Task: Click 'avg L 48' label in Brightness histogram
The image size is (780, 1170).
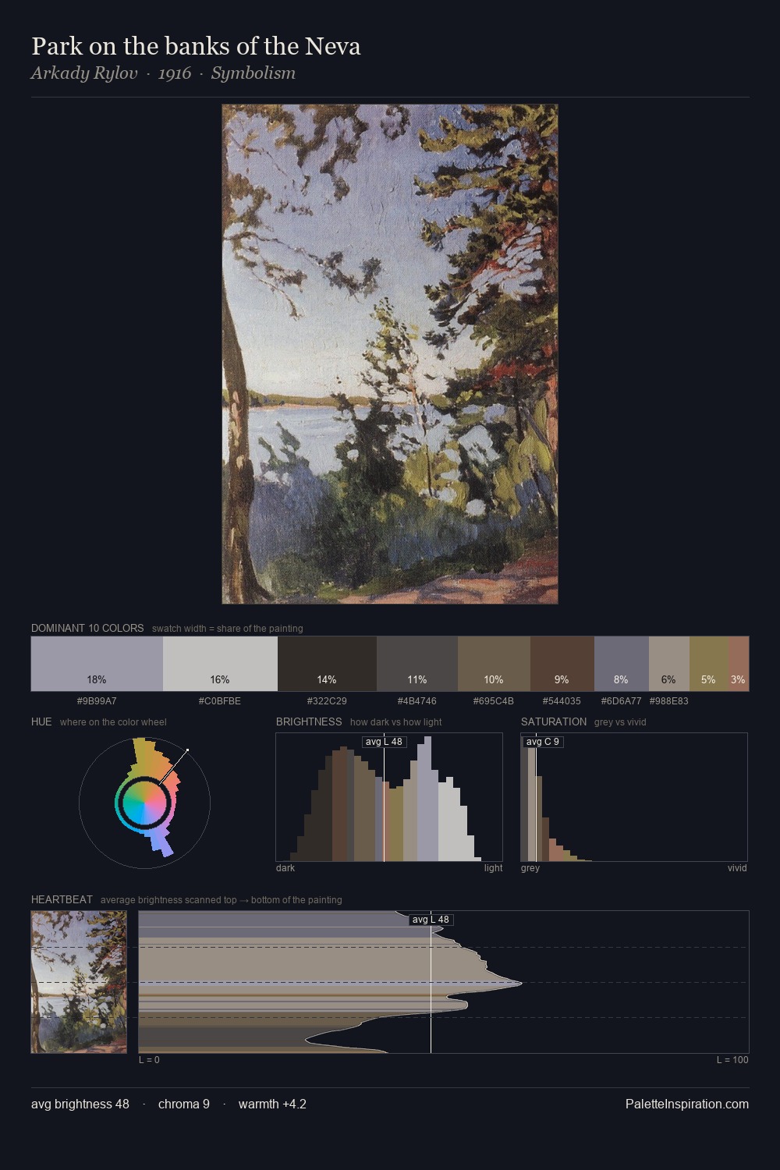Action: tap(384, 742)
